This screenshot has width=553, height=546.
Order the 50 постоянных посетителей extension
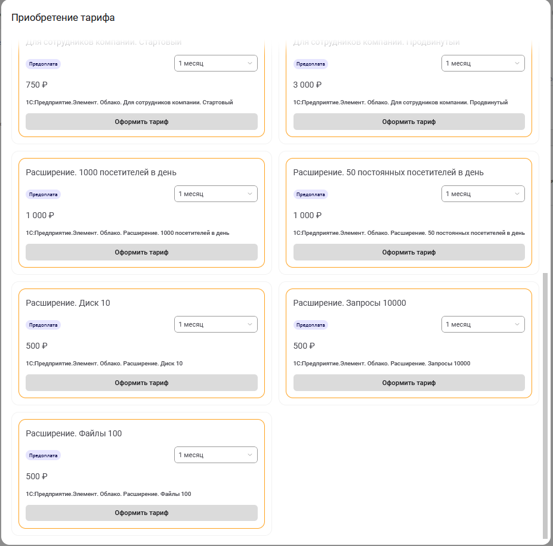409,252
